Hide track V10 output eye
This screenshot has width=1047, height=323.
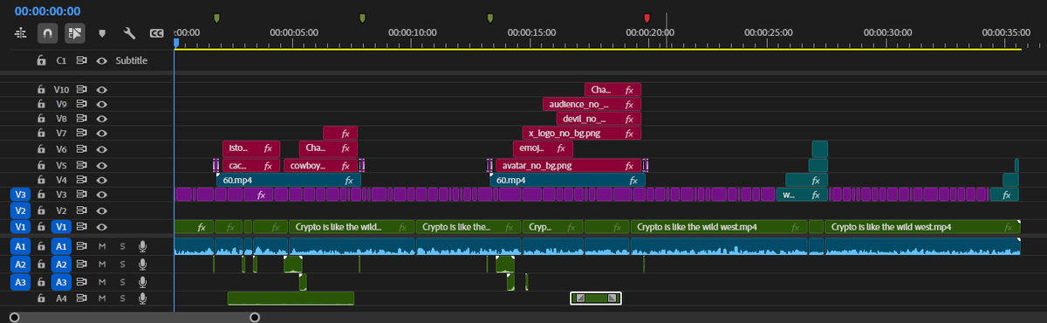102,89
